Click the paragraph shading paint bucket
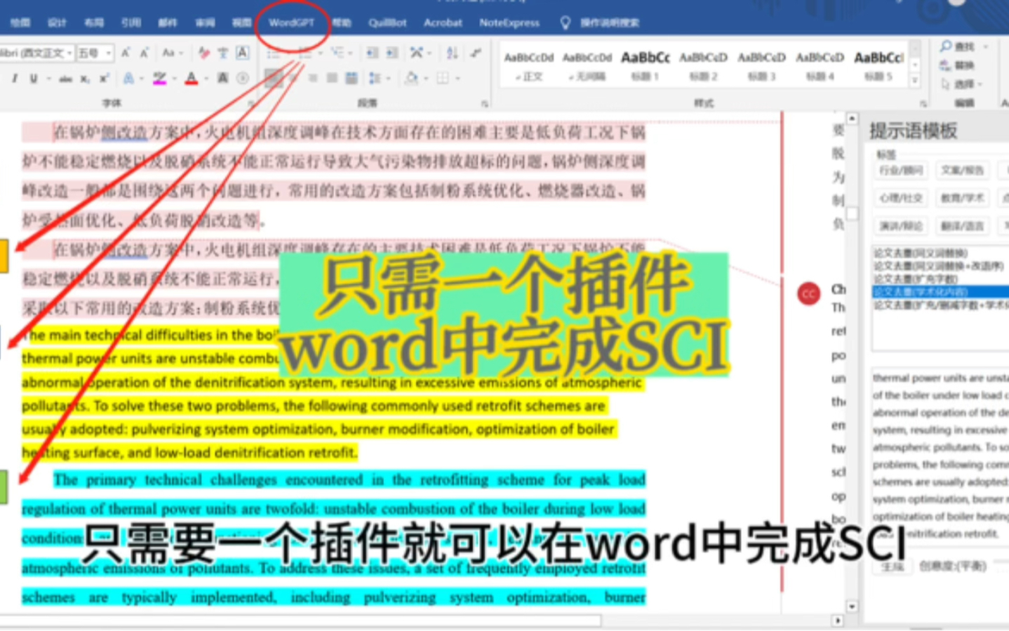The image size is (1009, 631). [x=411, y=79]
